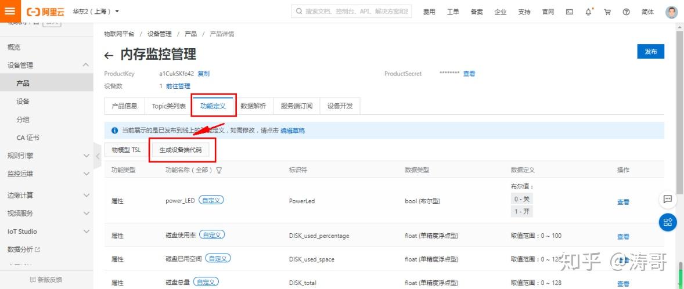Image resolution: width=684 pixels, height=289 pixels.
Task: Switch to the 设备开发 tab
Action: pos(340,106)
